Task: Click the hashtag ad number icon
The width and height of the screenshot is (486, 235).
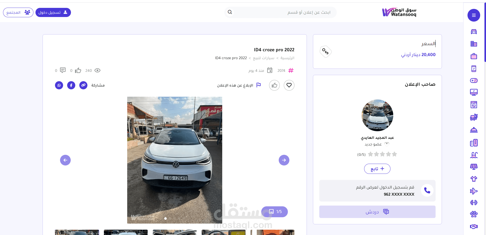Action: (x=291, y=70)
